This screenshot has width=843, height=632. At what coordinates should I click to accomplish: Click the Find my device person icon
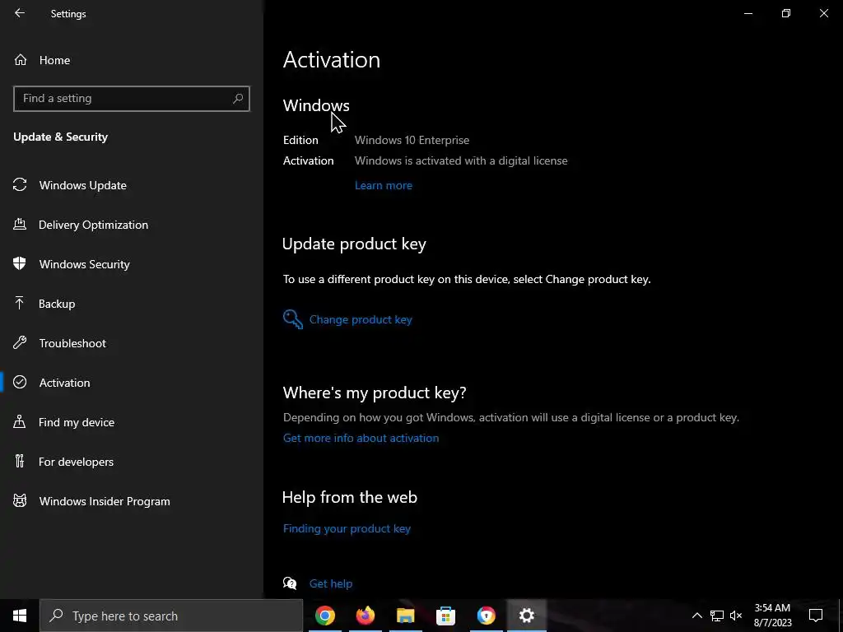point(20,421)
